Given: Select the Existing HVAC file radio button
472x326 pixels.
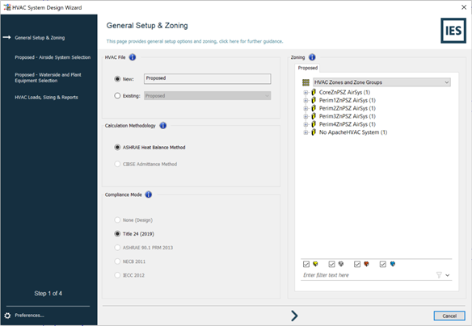Looking at the screenshot, I should click(x=117, y=96).
